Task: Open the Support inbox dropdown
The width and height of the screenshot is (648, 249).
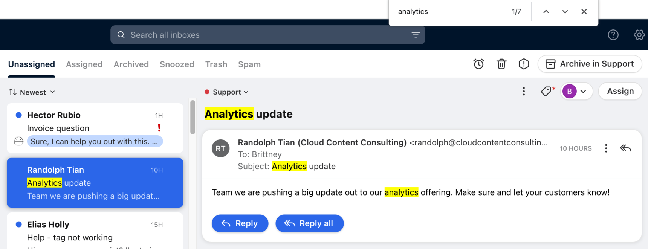Action: tap(226, 92)
